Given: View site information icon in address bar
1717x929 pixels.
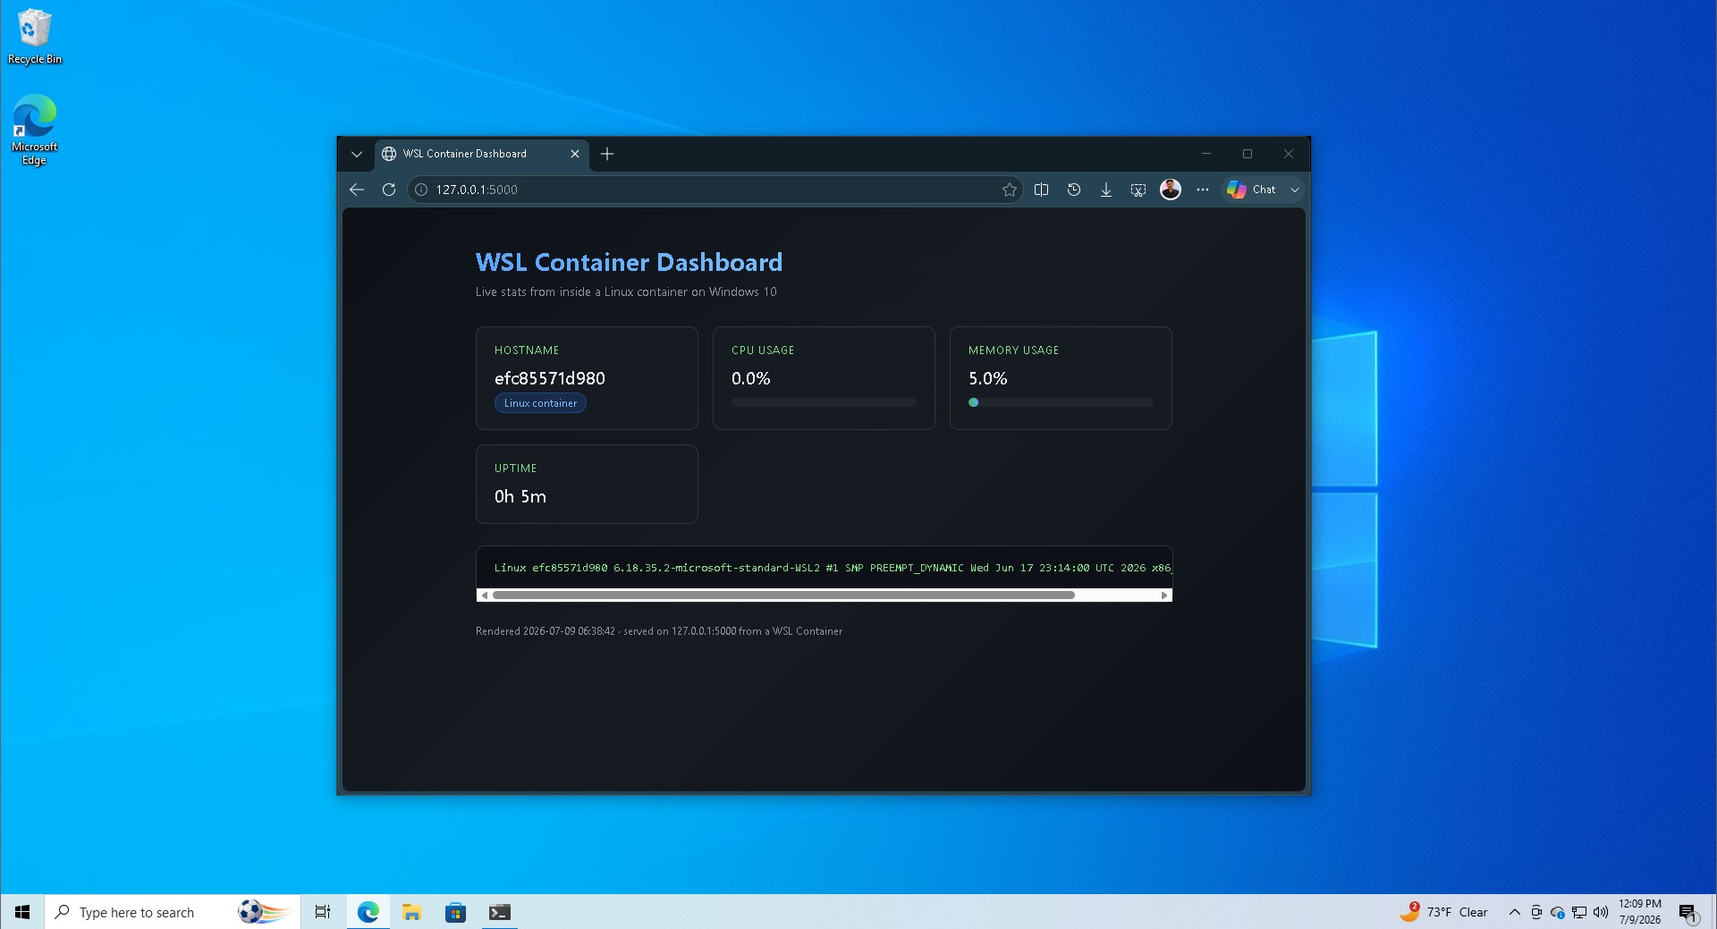Looking at the screenshot, I should 421,190.
